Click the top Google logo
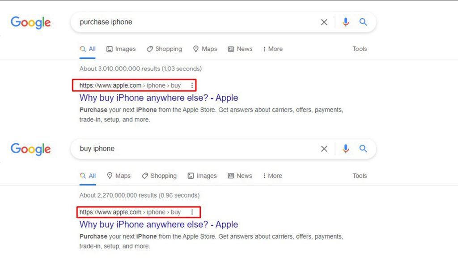Viewport: 458px width, 258px height. (31, 22)
